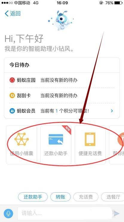Tap the 今日待办 card header
The height and width of the screenshot is (222, 124).
(62, 65)
